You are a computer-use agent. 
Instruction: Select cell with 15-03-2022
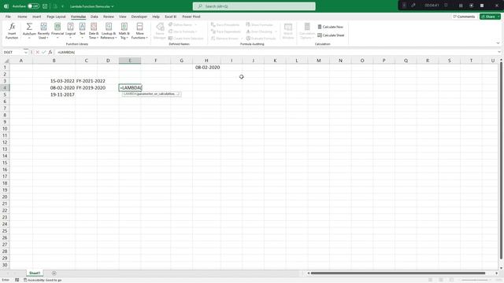(54, 81)
